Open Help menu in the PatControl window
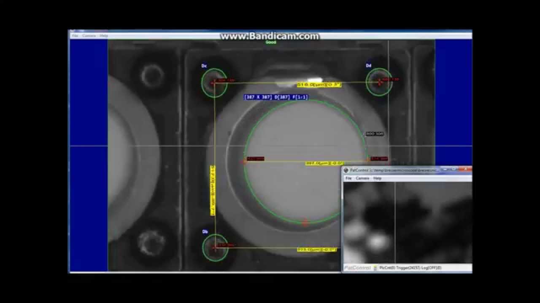This screenshot has width=540, height=303. pyautogui.click(x=377, y=178)
